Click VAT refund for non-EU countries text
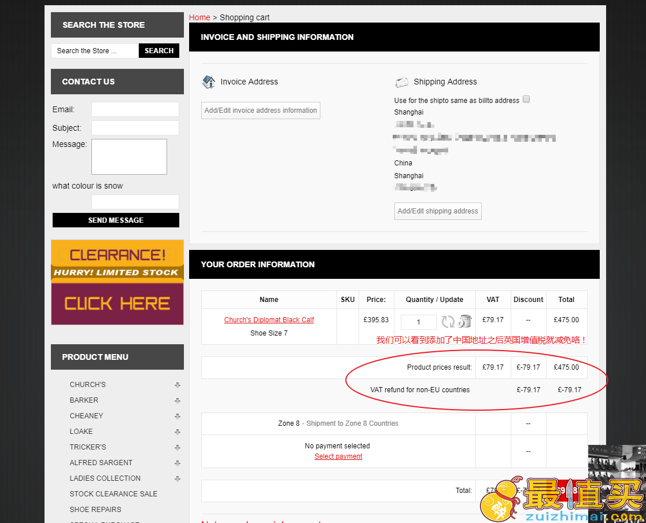The height and width of the screenshot is (523, 646). [x=420, y=390]
